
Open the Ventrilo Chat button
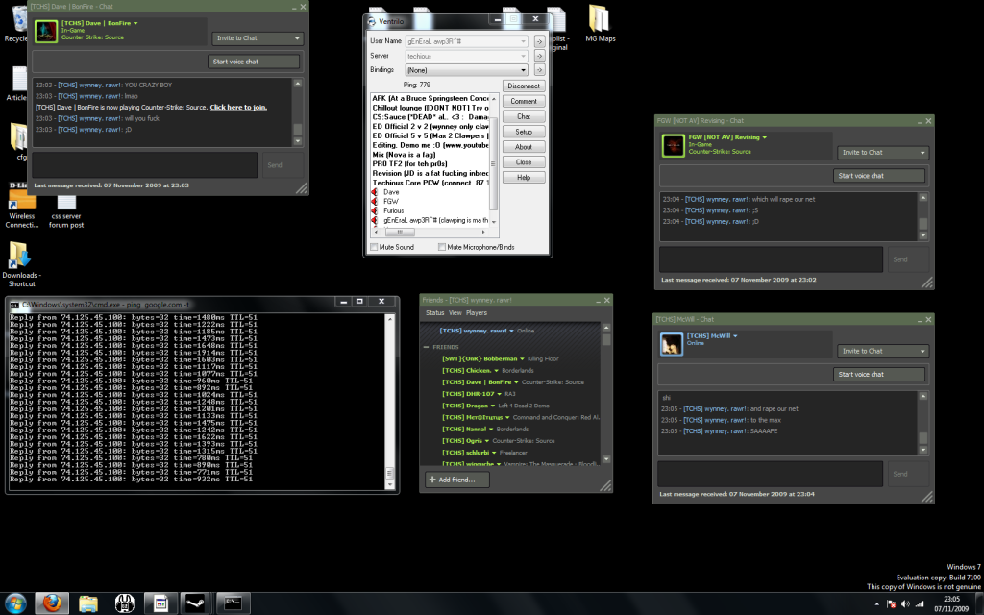[x=524, y=116]
